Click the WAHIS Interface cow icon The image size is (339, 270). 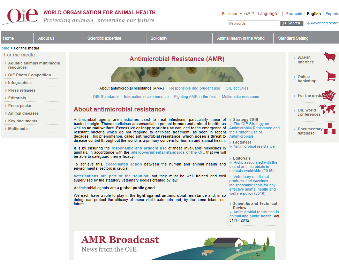coord(330,57)
